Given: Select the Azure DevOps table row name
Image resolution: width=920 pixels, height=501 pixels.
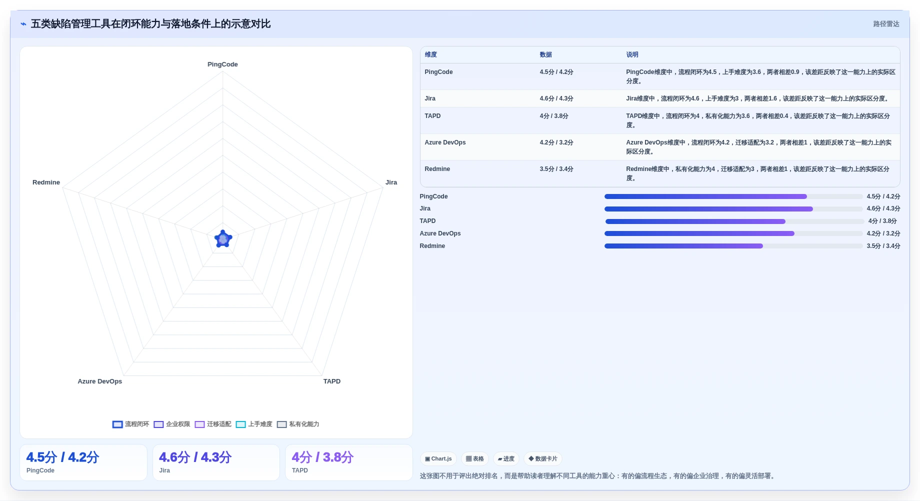Looking at the screenshot, I should [x=445, y=142].
